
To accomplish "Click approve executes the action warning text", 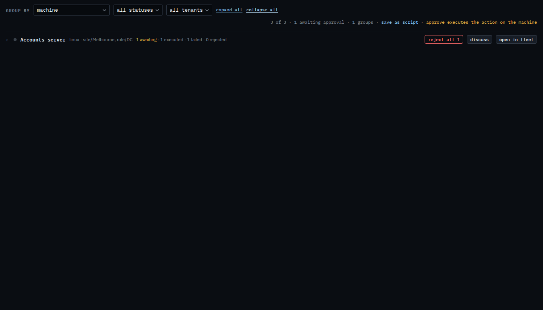I will tap(482, 22).
